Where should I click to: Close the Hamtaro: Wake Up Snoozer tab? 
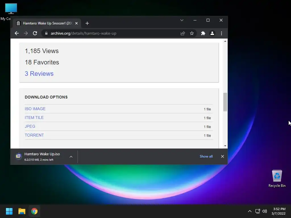point(76,23)
